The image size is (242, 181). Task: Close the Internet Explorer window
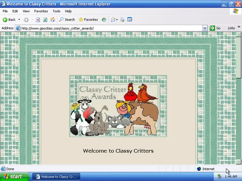pos(238,4)
